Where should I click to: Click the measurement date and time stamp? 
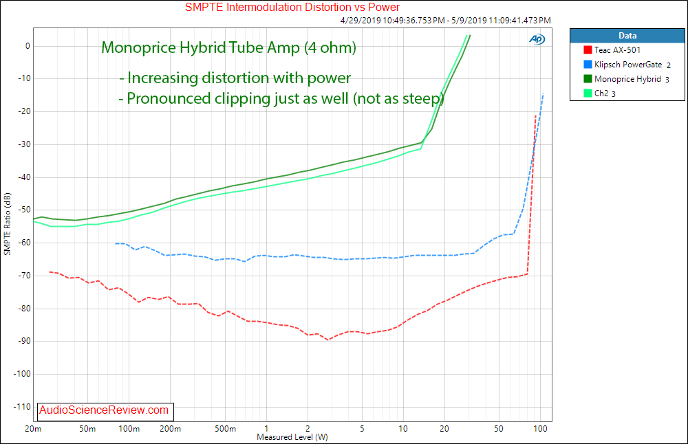pos(445,20)
